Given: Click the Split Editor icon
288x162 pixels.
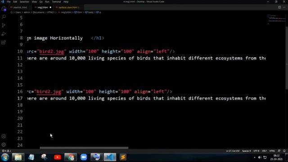Looking at the screenshot, I should coord(279,7).
